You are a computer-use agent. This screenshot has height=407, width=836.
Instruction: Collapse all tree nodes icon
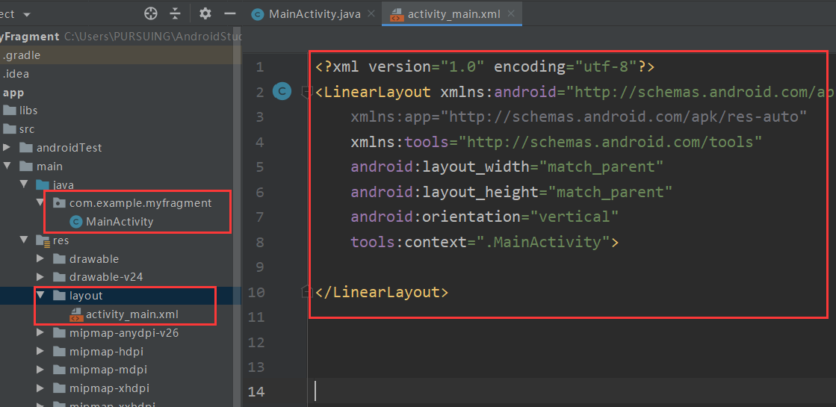click(x=176, y=14)
